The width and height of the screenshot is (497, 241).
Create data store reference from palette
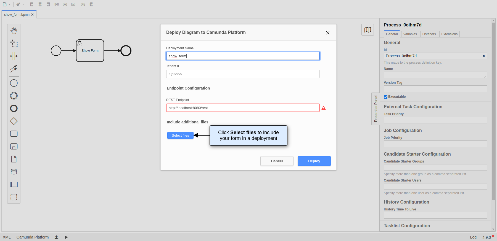tap(14, 172)
